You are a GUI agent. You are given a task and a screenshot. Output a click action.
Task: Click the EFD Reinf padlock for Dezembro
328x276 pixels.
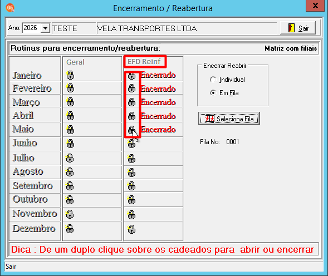coord(131,229)
